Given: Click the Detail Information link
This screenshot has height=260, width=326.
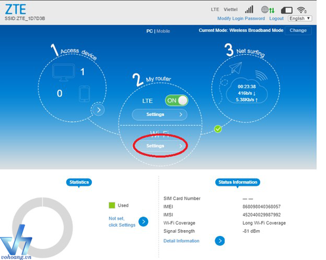Looking at the screenshot, I should click(181, 241).
